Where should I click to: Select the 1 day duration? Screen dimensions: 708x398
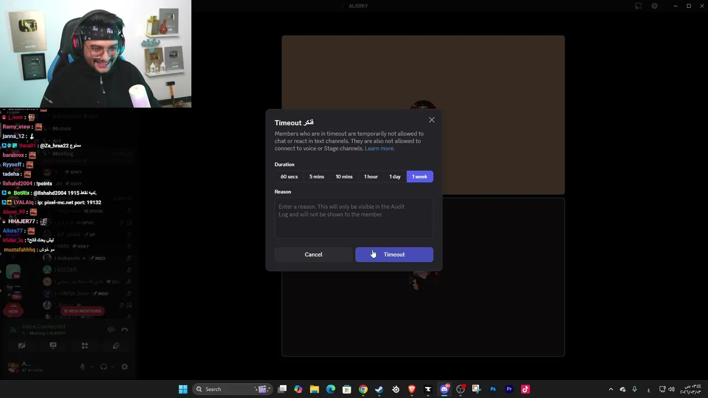395,177
